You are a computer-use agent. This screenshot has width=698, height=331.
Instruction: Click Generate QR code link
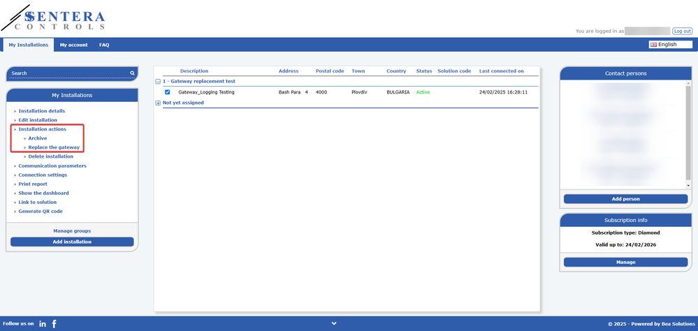point(41,212)
